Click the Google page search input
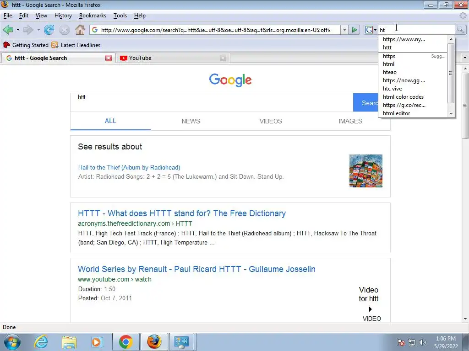Image resolution: width=469 pixels, height=351 pixels. 212,102
